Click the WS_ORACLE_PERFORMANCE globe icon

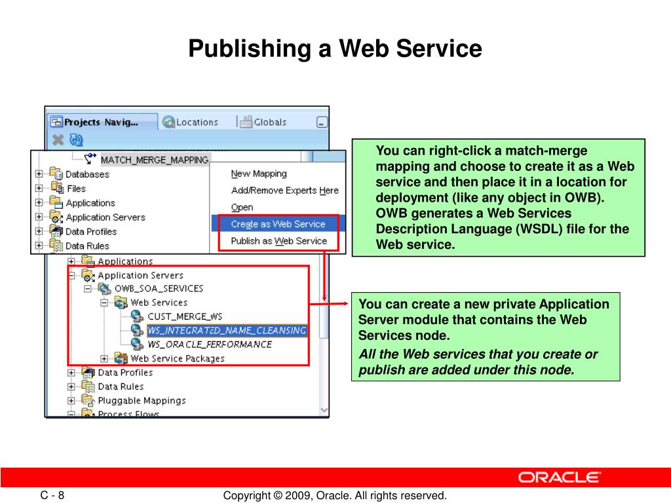[x=137, y=344]
